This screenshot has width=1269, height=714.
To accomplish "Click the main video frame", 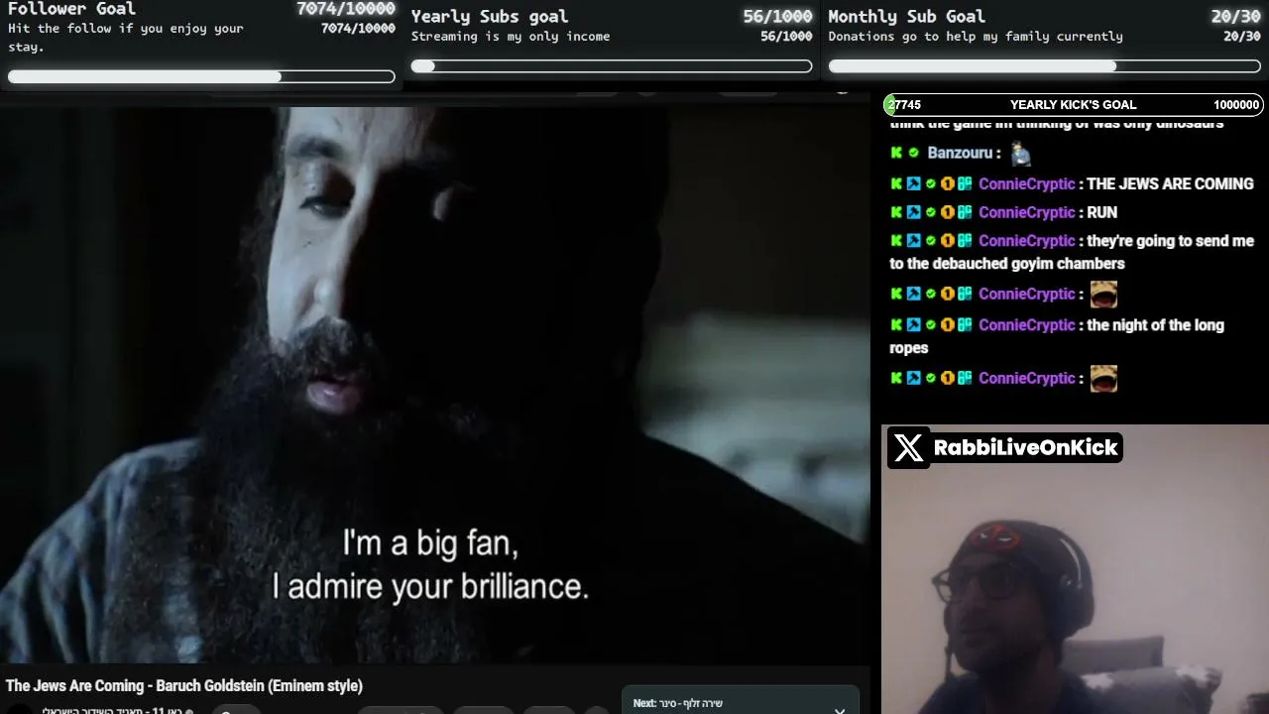I will coord(434,385).
